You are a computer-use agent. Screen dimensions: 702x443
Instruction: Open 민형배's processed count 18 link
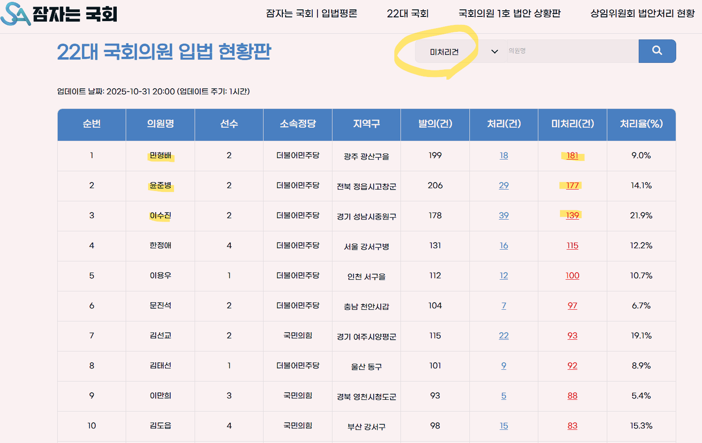504,155
